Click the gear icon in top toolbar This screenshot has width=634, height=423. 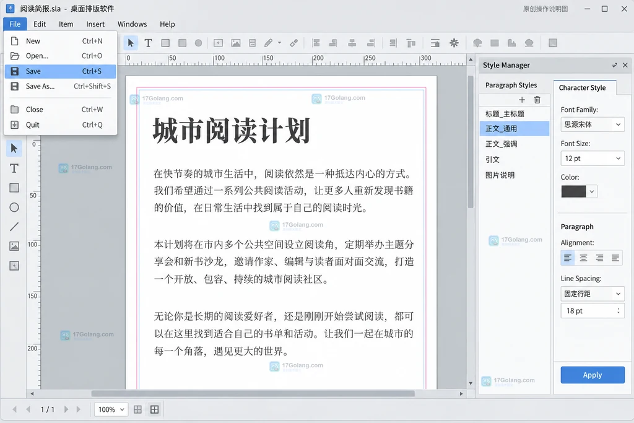coord(454,43)
